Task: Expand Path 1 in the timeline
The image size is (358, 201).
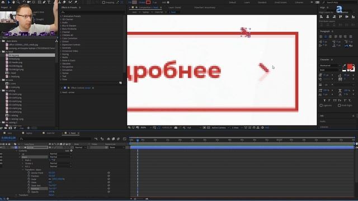Action: tap(23, 160)
